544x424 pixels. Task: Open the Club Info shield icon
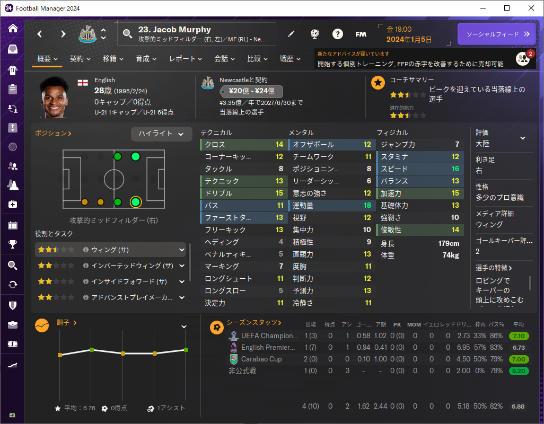pyautogui.click(x=13, y=305)
